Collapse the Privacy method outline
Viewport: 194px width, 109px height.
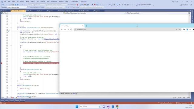[x=11, y=85]
